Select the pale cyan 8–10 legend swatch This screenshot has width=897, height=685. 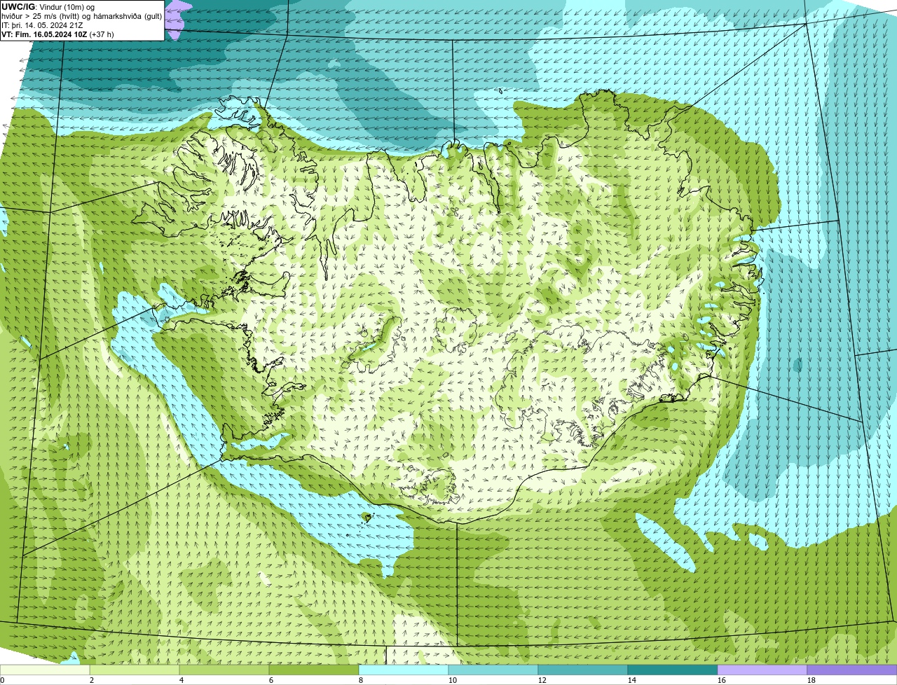pyautogui.click(x=404, y=670)
